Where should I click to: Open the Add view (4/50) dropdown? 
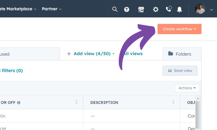91,54
